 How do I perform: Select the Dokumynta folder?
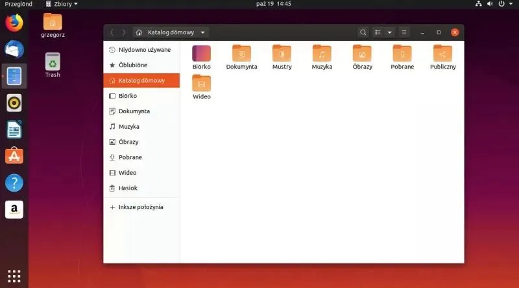tap(241, 57)
